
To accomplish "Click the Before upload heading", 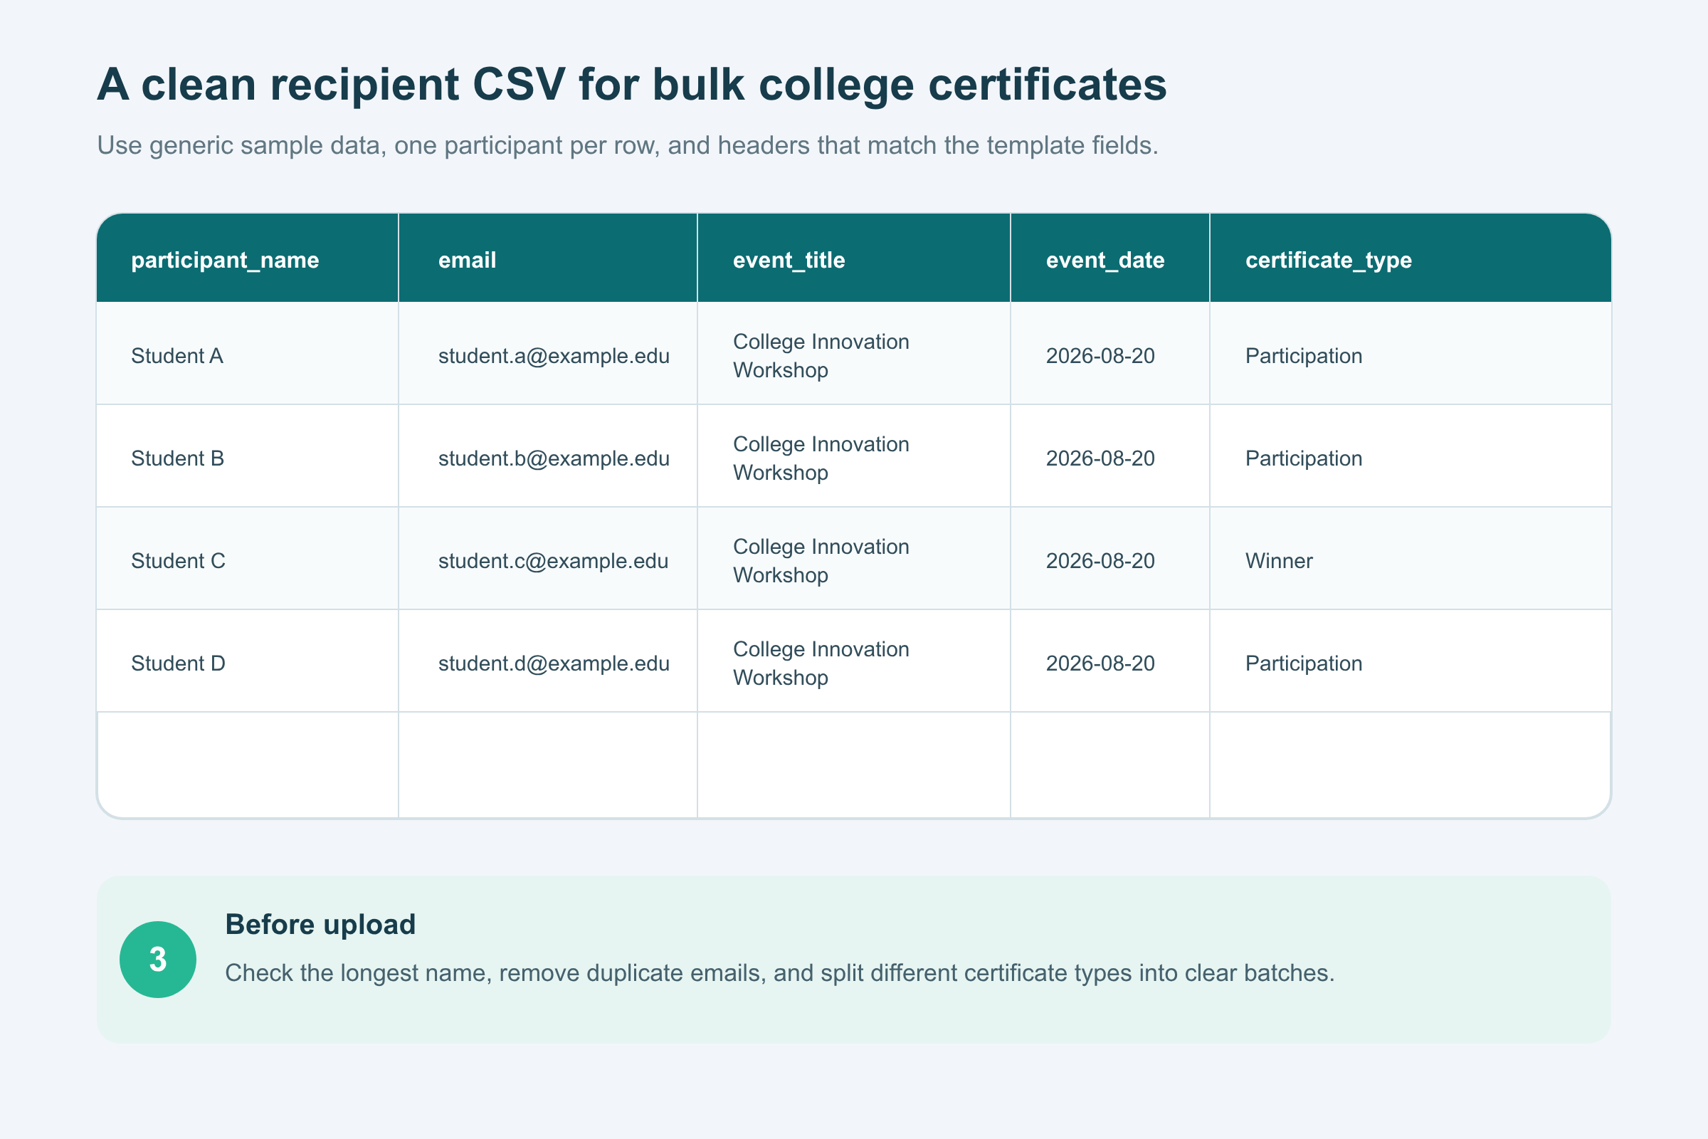I will pyautogui.click(x=320, y=925).
